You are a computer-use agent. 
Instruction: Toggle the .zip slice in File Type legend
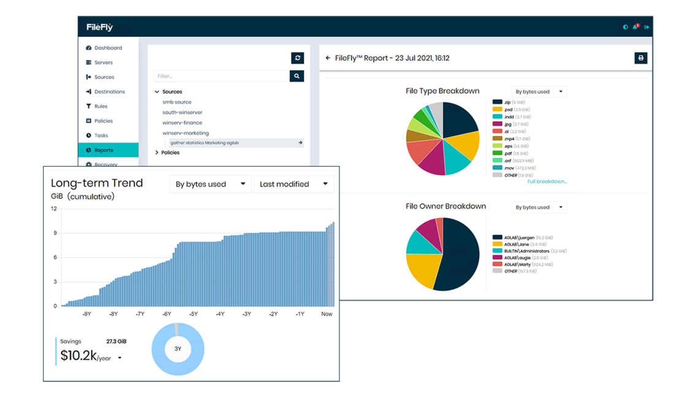(504, 101)
